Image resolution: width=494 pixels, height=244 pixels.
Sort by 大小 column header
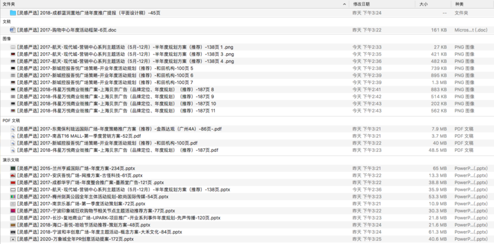coord(424,4)
